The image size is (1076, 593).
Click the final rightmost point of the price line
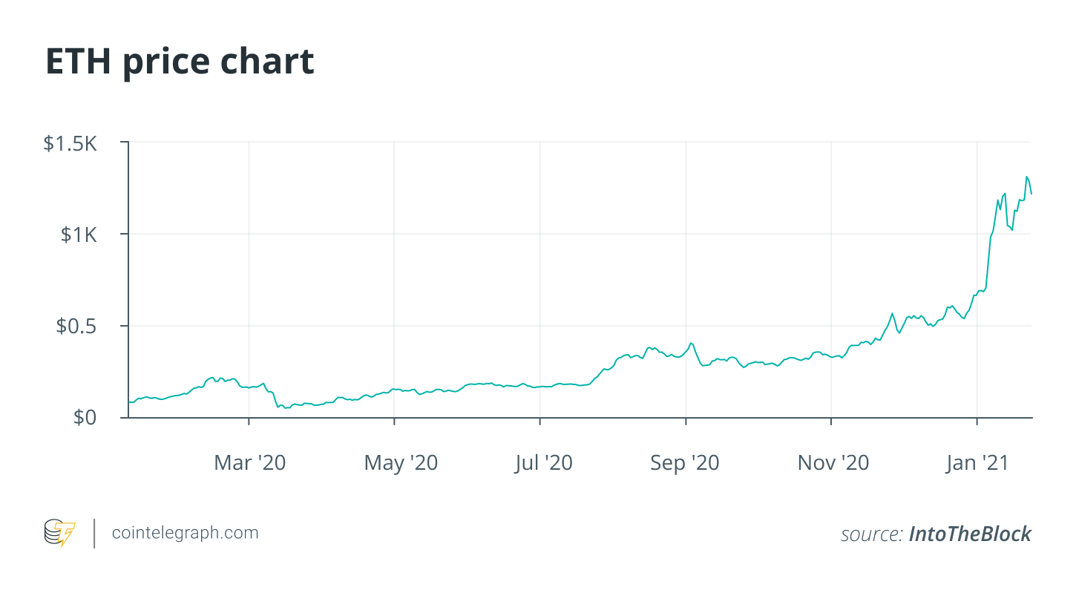click(x=1031, y=194)
